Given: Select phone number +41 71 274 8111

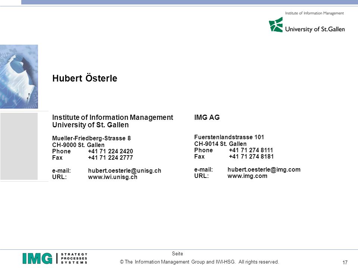Looking at the screenshot, I should pos(251,150).
